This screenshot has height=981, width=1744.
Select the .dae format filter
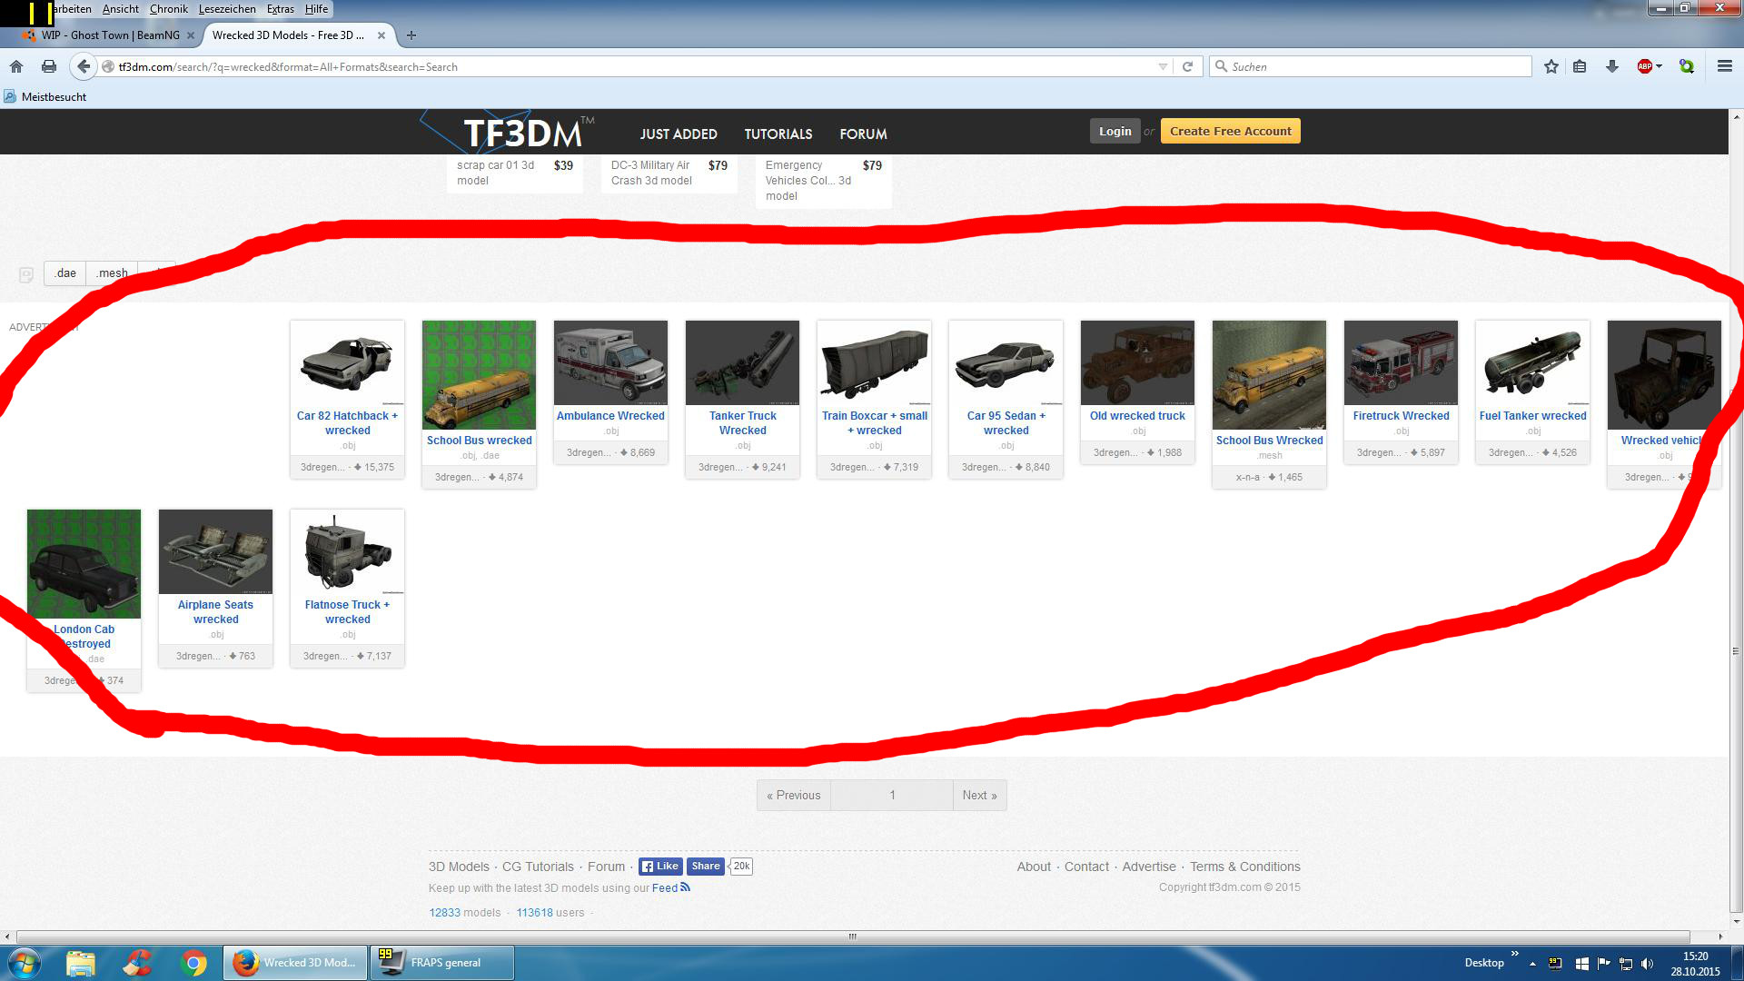65,272
